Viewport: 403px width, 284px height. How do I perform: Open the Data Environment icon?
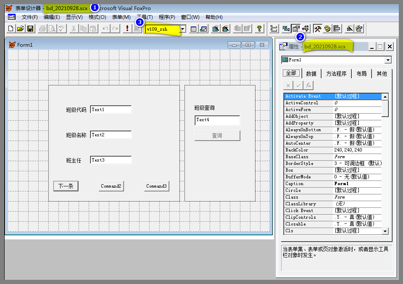(x=286, y=29)
